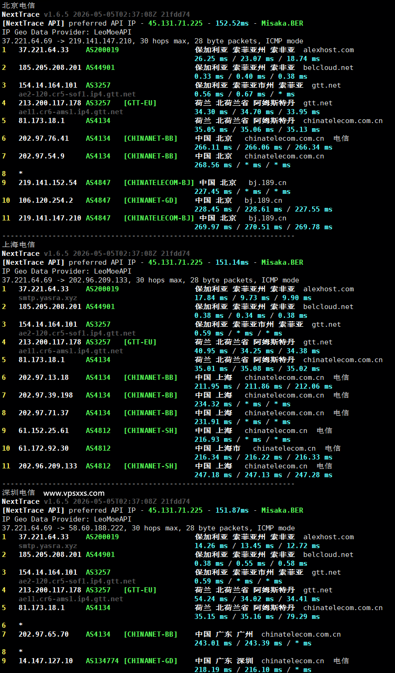This screenshot has width=395, height=673.
Task: Select latency value 79.29 ms
Action: pyautogui.click(x=303, y=617)
